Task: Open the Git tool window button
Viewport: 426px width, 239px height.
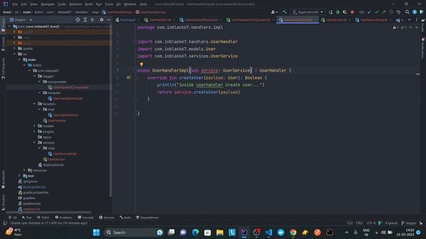Action: pyautogui.click(x=13, y=217)
